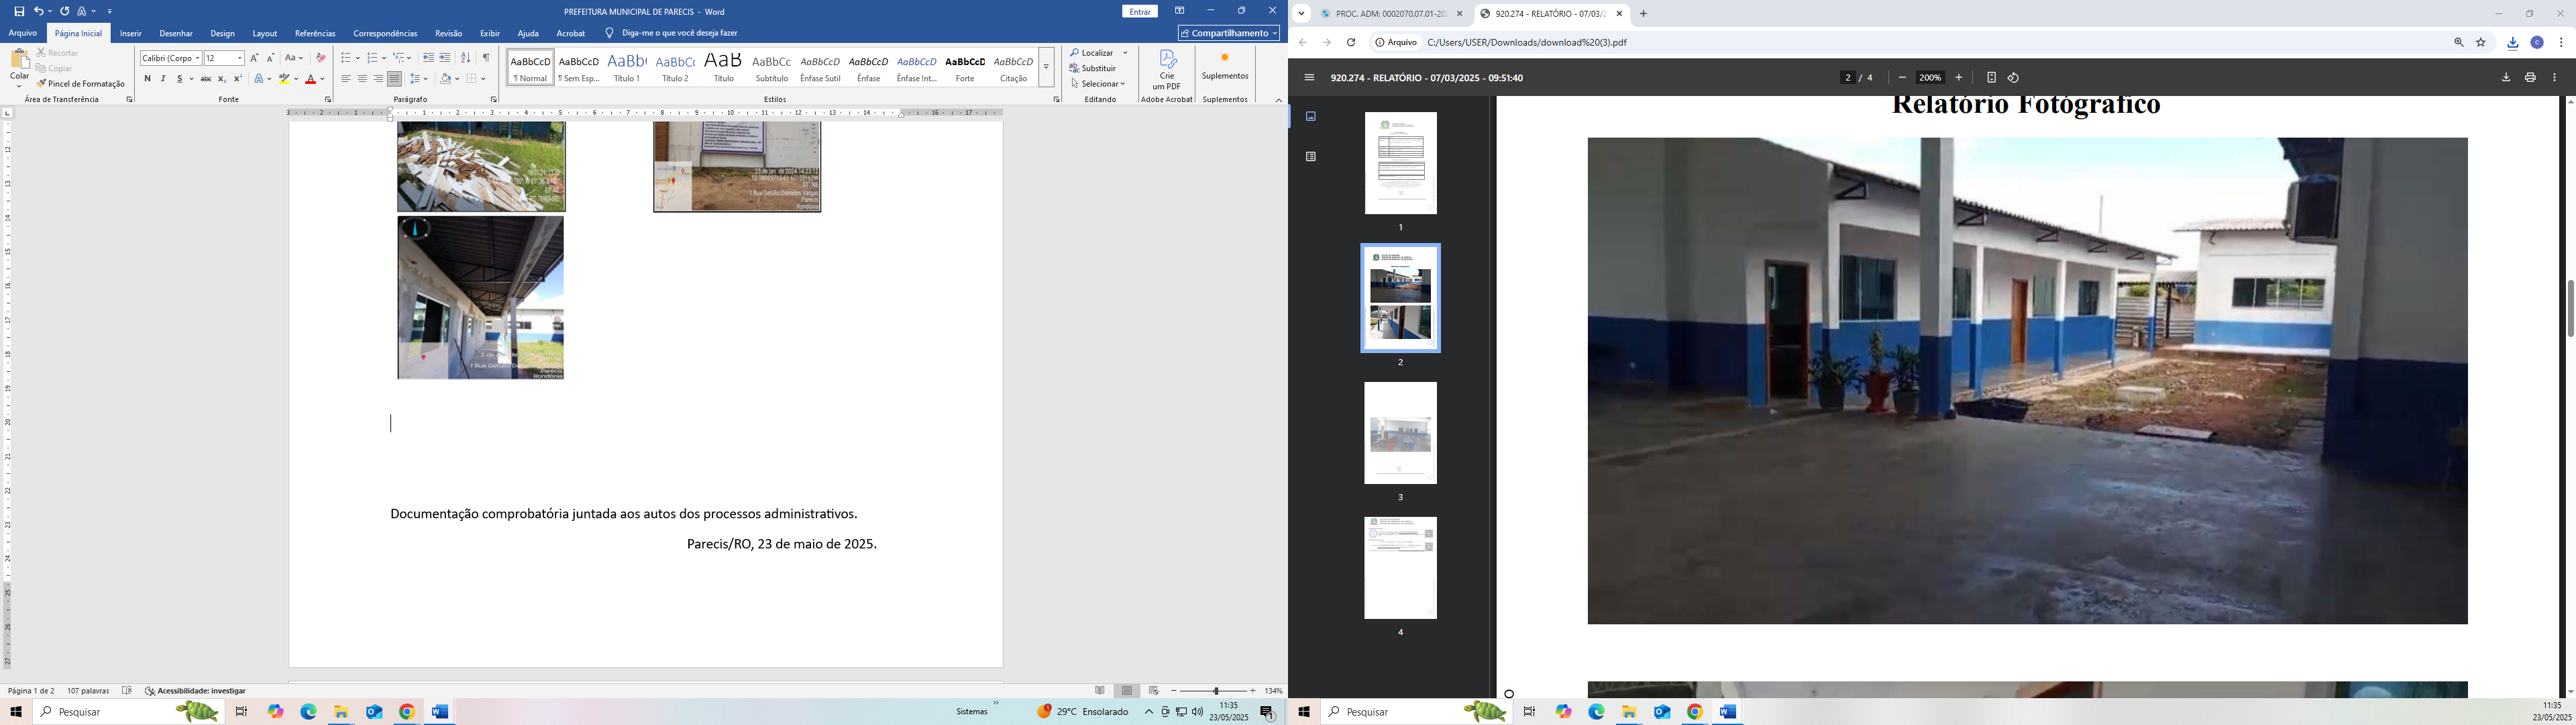Apply superscript formatting
The image size is (2576, 725).
pos(238,79)
